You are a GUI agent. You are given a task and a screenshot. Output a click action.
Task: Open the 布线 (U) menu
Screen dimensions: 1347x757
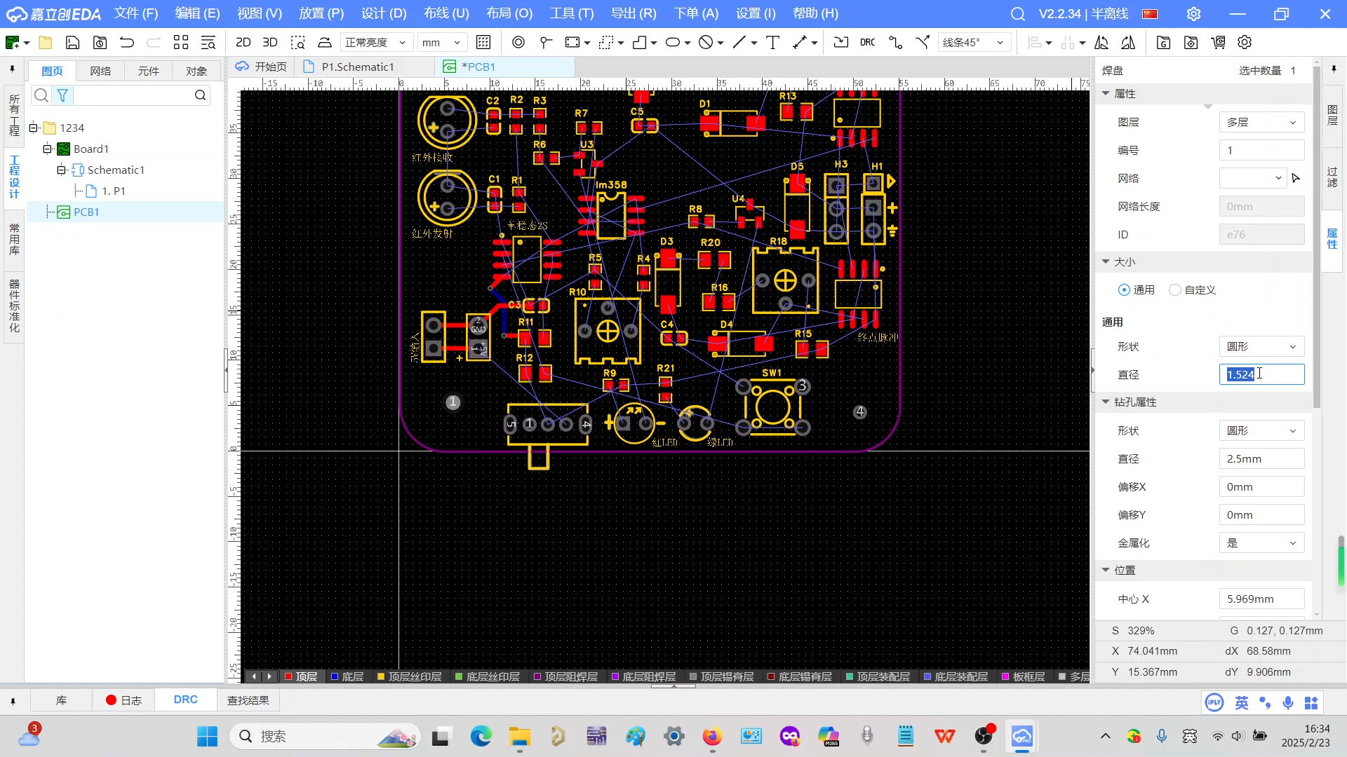click(446, 13)
